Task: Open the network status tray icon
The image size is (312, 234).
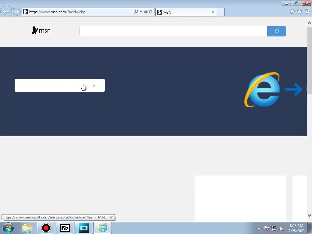Action: coord(274,228)
